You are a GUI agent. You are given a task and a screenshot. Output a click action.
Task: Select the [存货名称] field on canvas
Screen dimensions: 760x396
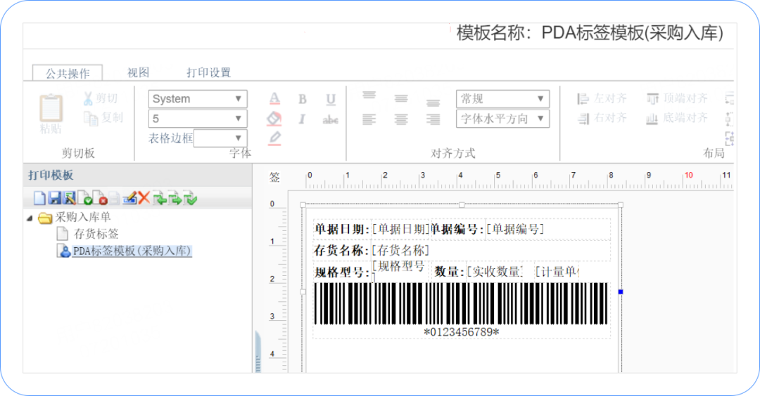[x=401, y=251]
